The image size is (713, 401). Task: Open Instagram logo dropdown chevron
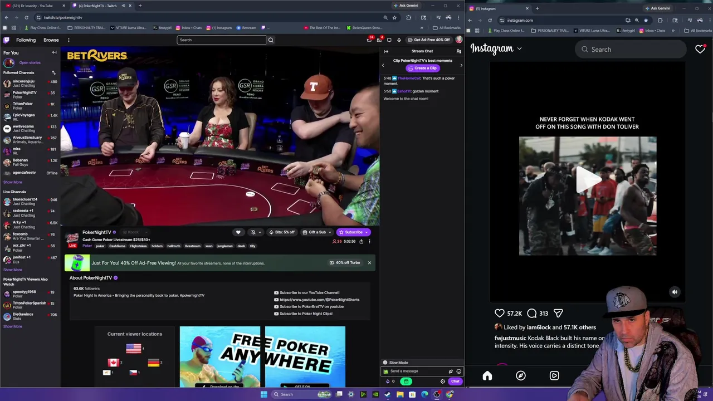coord(519,49)
